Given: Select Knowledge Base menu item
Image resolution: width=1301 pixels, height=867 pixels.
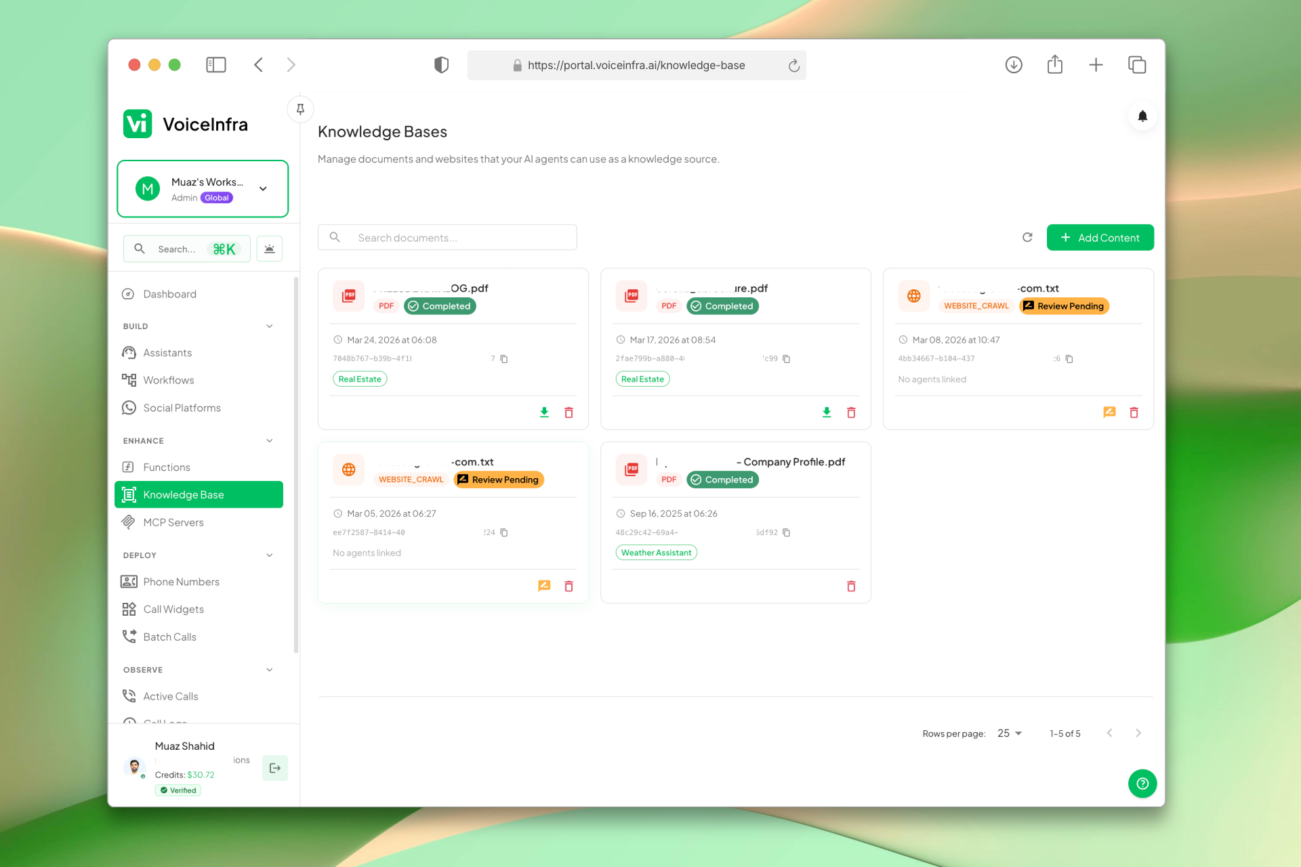Looking at the screenshot, I should pos(199,494).
